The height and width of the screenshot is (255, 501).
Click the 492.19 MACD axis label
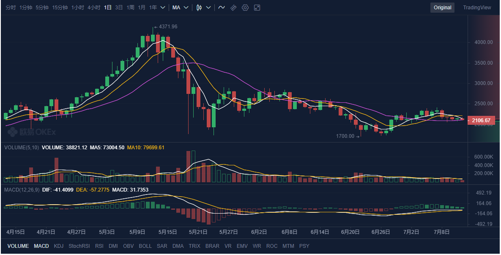pyautogui.click(x=484, y=193)
